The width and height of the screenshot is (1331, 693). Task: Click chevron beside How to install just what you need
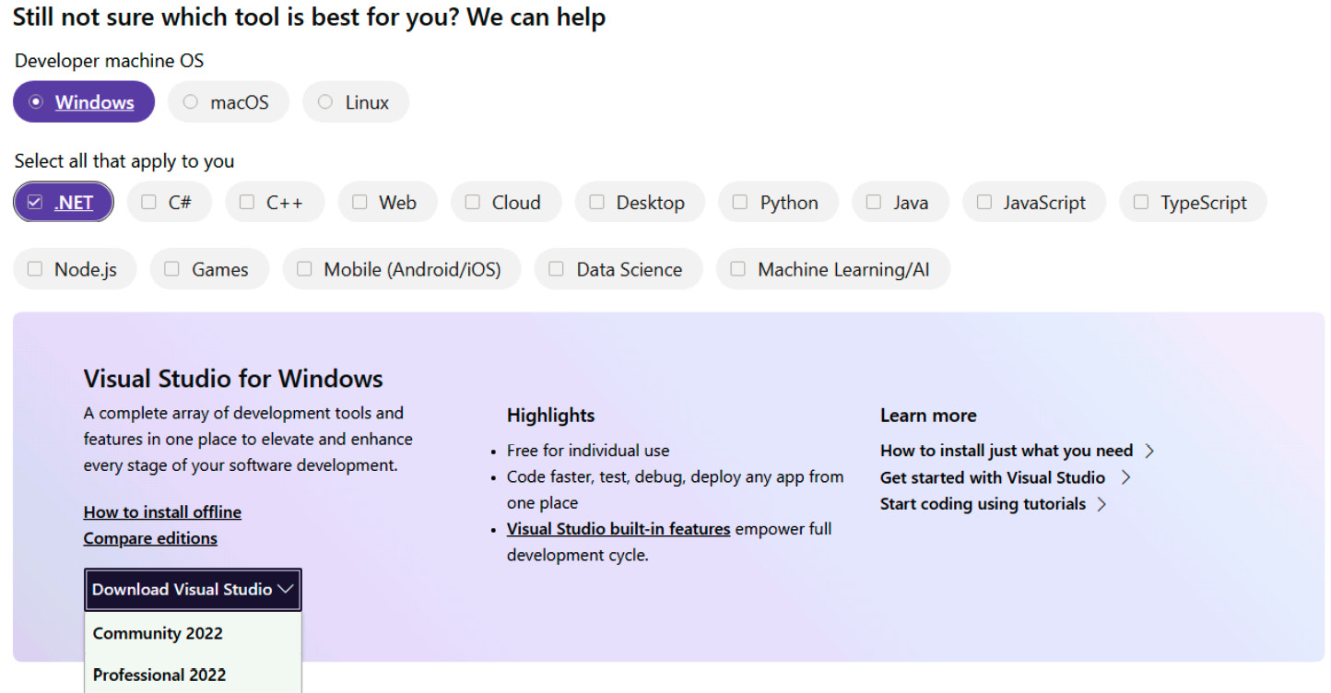click(x=1149, y=451)
